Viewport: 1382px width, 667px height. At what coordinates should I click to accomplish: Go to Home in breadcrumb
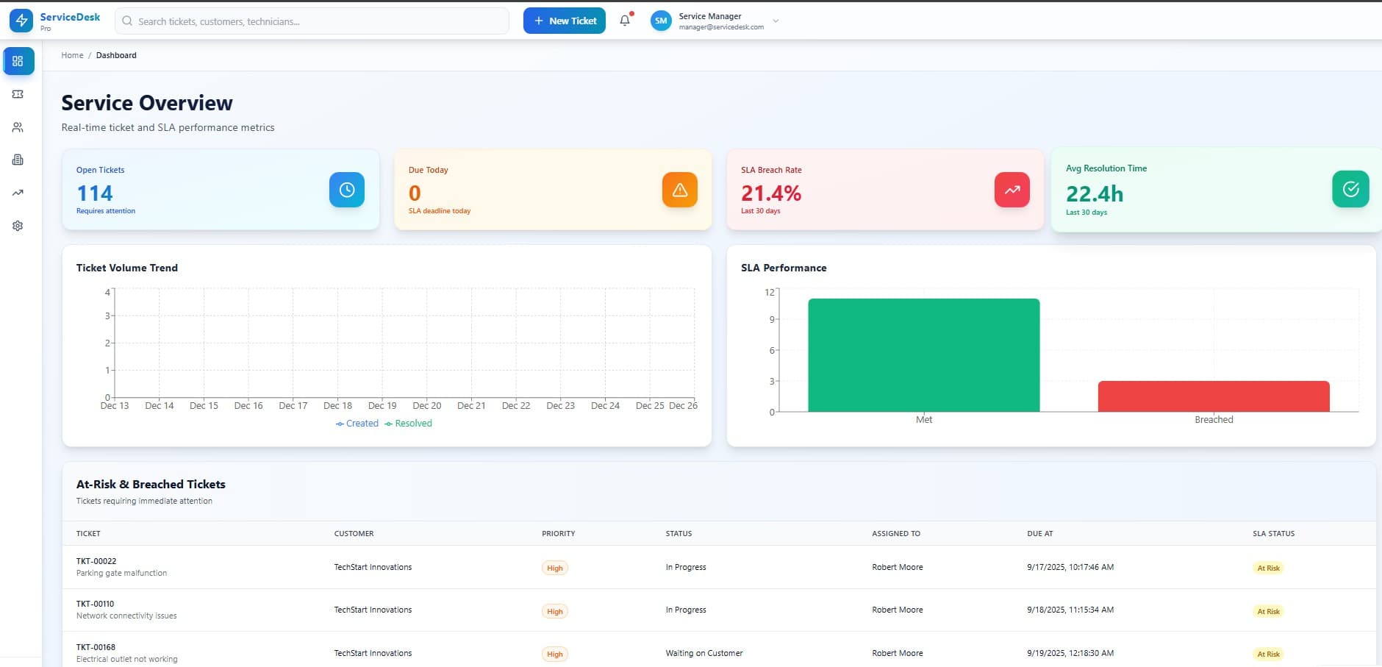[72, 55]
